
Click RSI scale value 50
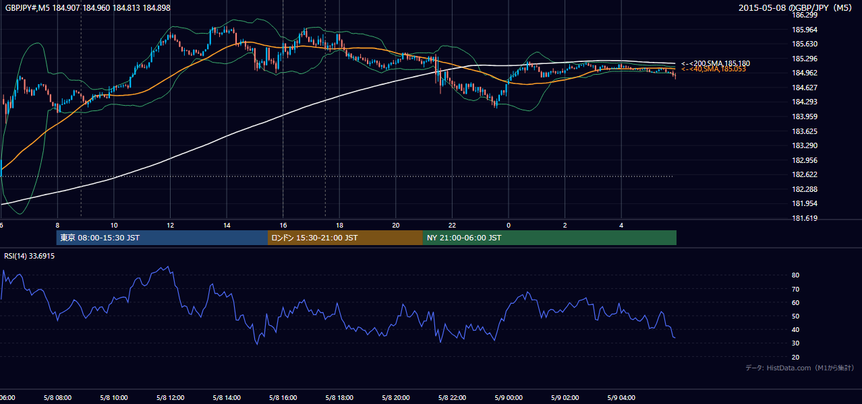[796, 316]
